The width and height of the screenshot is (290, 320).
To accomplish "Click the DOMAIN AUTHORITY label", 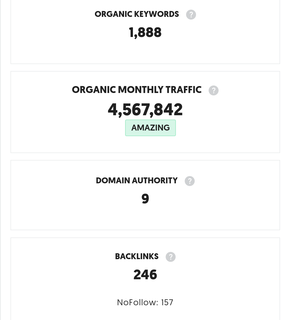I will coord(137,181).
